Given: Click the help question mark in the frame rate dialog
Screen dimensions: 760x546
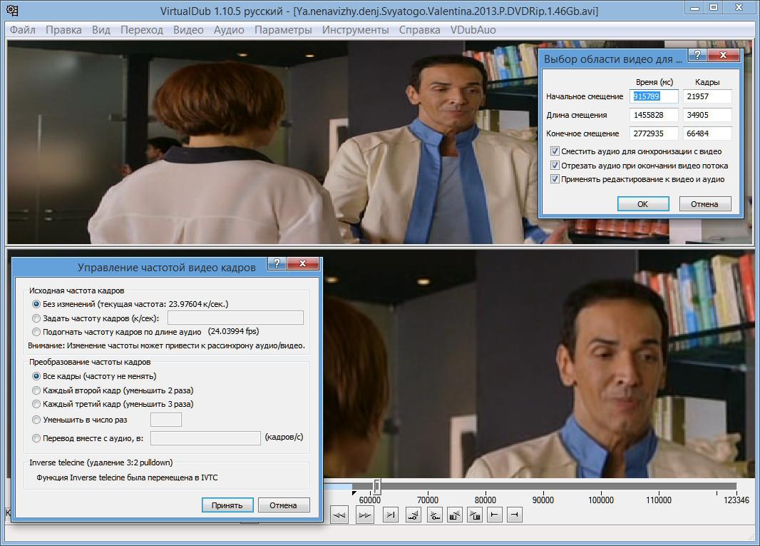Looking at the screenshot, I should click(277, 264).
